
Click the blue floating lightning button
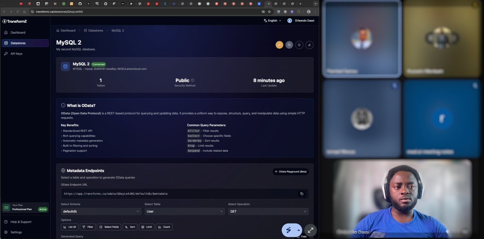pos(289,230)
